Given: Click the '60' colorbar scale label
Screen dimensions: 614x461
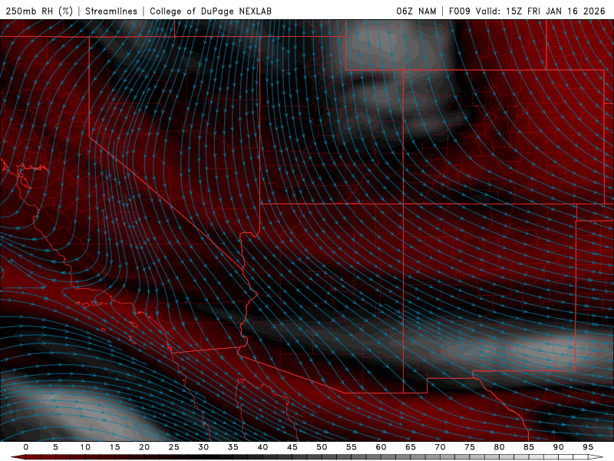Looking at the screenshot, I should (381, 447).
